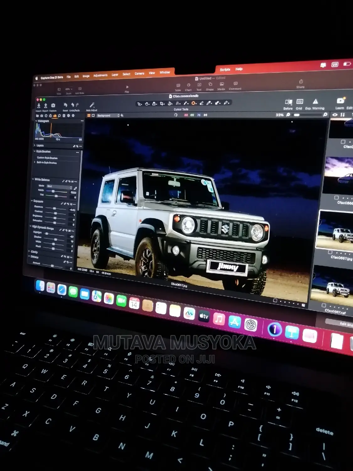Click the Auto Adjust wand icon
The image size is (353, 471).
pyautogui.click(x=92, y=105)
